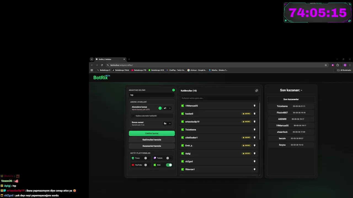Click Kazananlari temizle button
Screen dimensions: 353x198
[x=152, y=146]
